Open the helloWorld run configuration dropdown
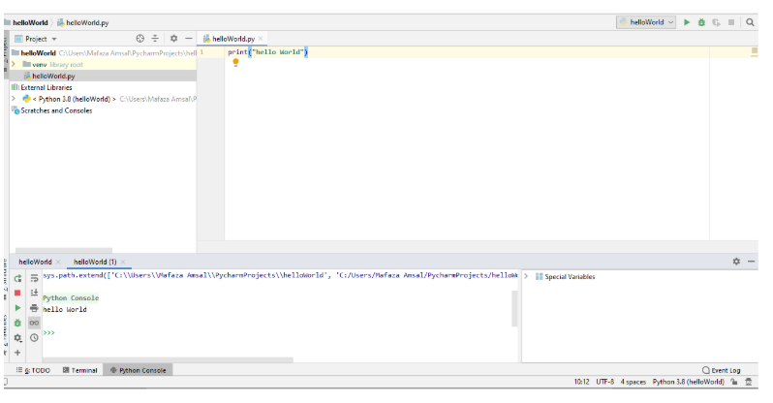 pyautogui.click(x=646, y=22)
